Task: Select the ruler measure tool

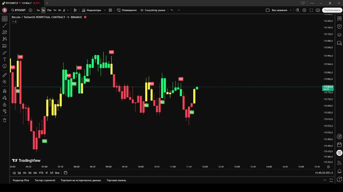Action: click(x=5, y=75)
